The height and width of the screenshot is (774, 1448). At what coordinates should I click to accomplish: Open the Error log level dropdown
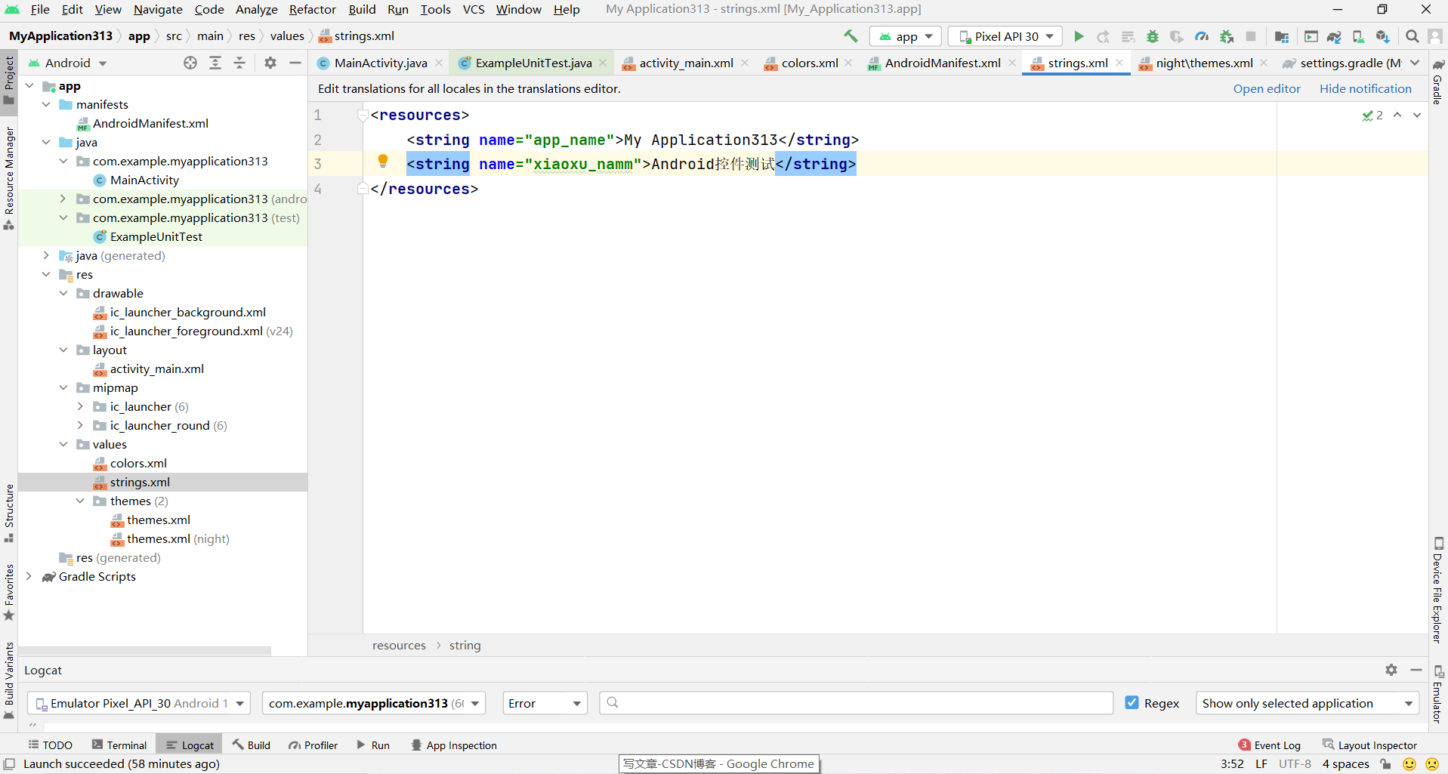pos(545,703)
